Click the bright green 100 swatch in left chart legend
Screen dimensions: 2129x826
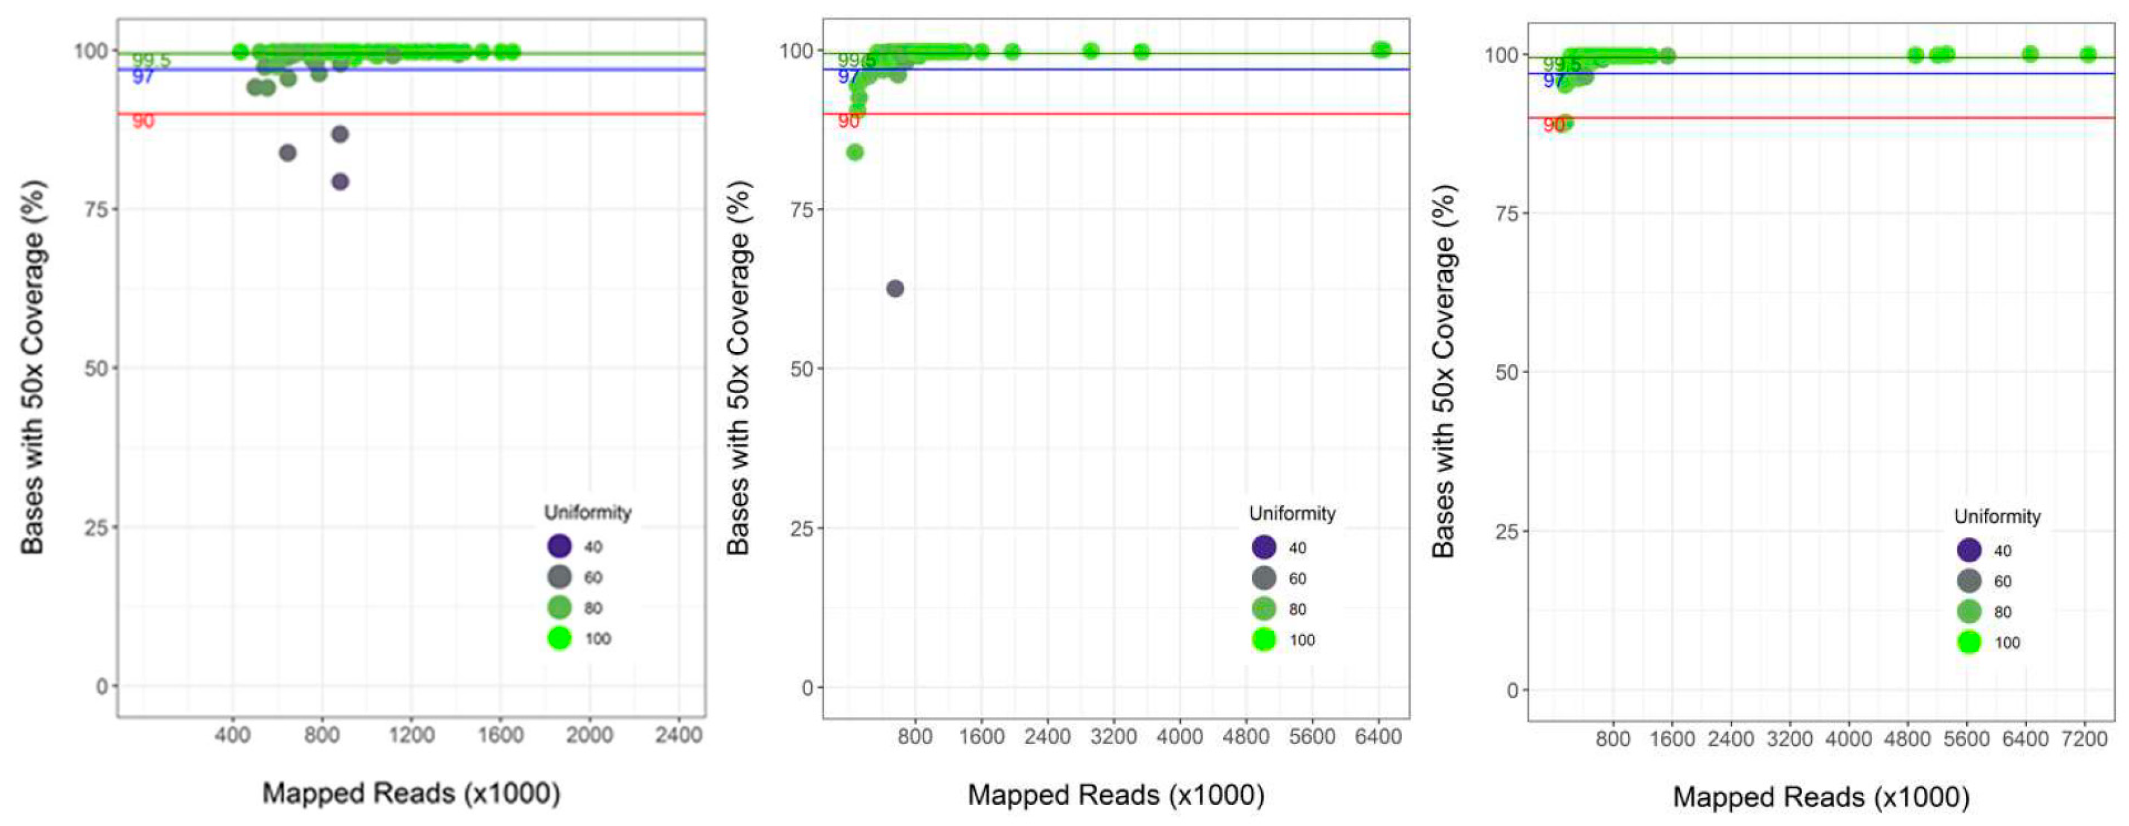560,638
